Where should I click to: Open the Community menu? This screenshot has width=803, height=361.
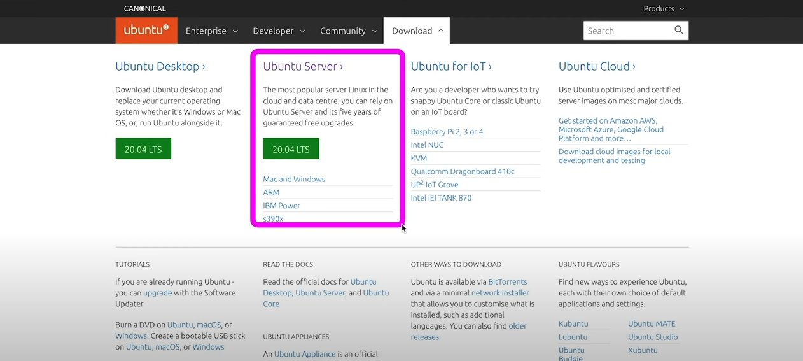click(349, 31)
